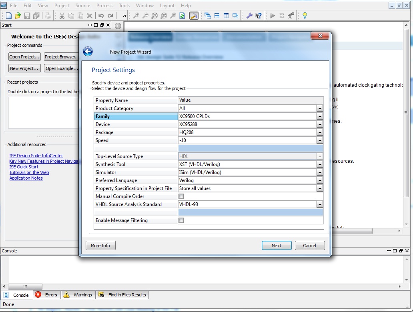Click the Tile Vertically windows icon

tap(226, 16)
